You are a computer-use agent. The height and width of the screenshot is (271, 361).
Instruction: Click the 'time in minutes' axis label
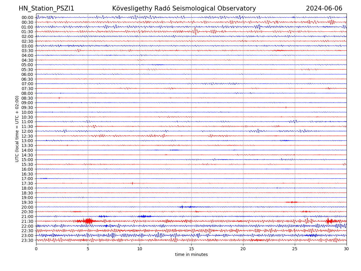[191, 255]
